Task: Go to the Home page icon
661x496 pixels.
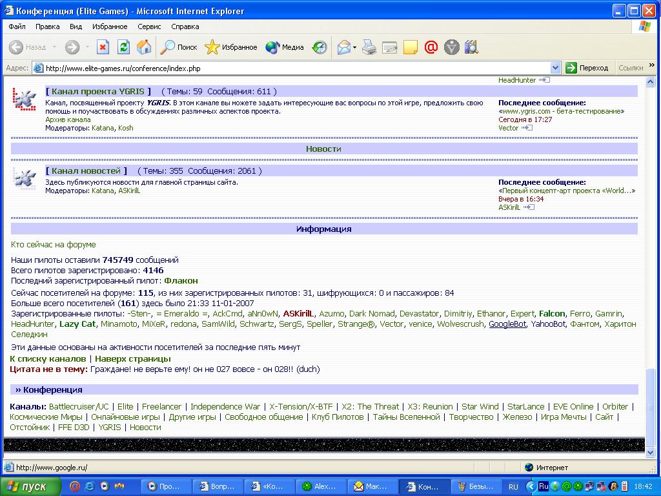Action: point(144,47)
